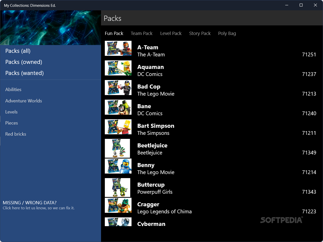323x242 pixels.
Task: Select the Bad Cop pack title
Action: (149, 87)
